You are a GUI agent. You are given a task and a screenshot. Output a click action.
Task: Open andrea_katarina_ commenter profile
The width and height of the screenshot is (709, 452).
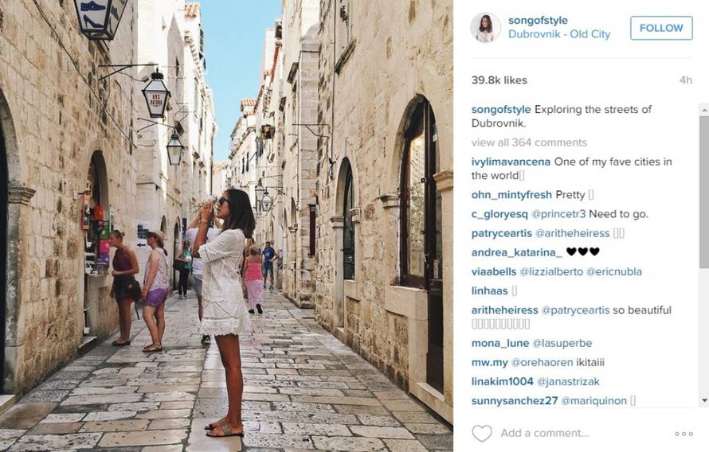pos(516,252)
